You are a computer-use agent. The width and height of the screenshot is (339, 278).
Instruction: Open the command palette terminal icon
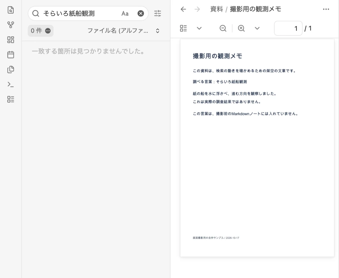click(x=10, y=84)
